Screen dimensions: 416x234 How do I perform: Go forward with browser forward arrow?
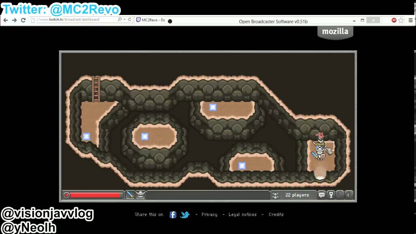pos(14,20)
